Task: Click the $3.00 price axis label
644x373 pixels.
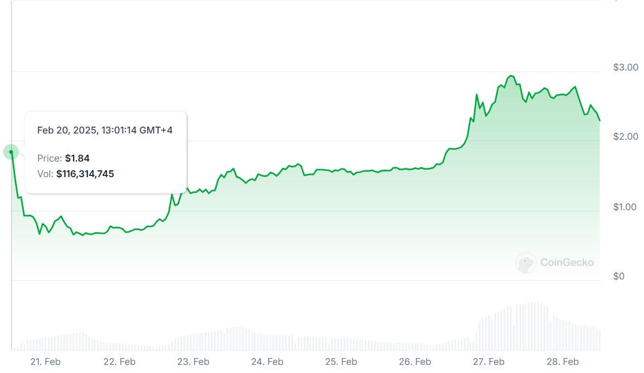Action: pyautogui.click(x=625, y=67)
